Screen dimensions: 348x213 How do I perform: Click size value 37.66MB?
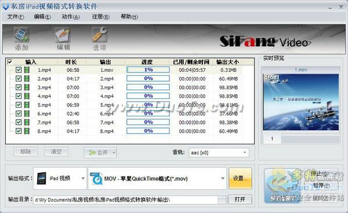tap(229, 113)
